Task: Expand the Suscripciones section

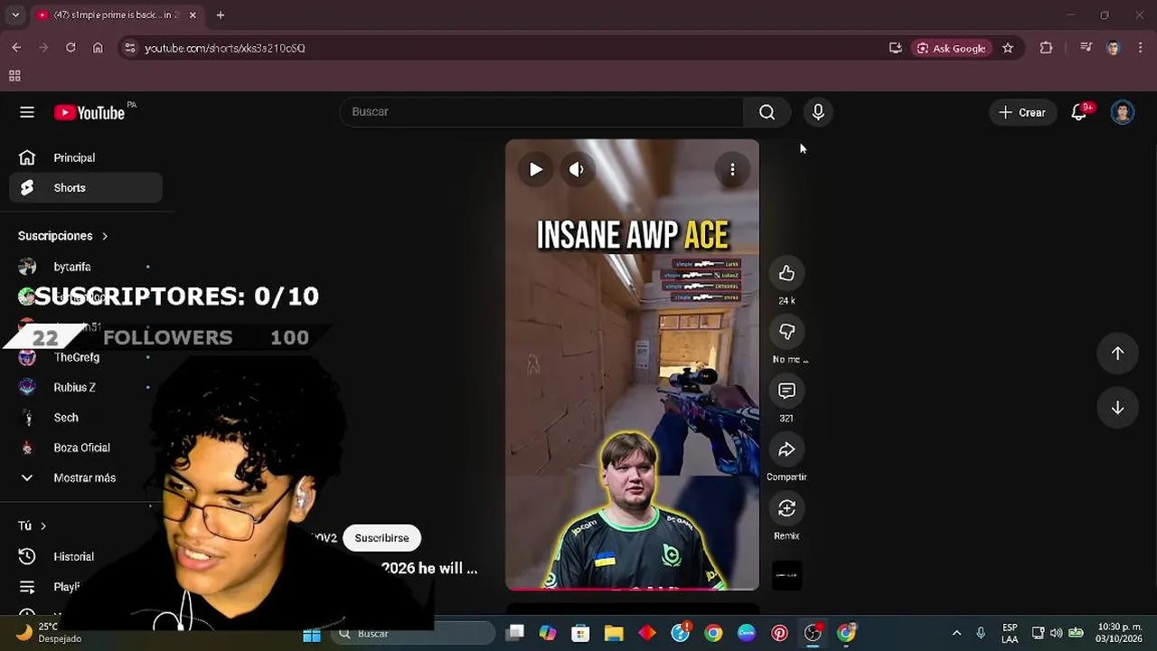Action: pos(63,236)
